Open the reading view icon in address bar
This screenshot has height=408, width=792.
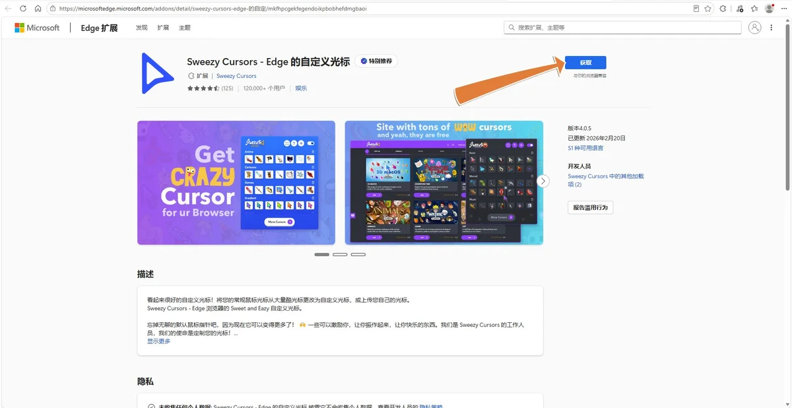coord(696,9)
